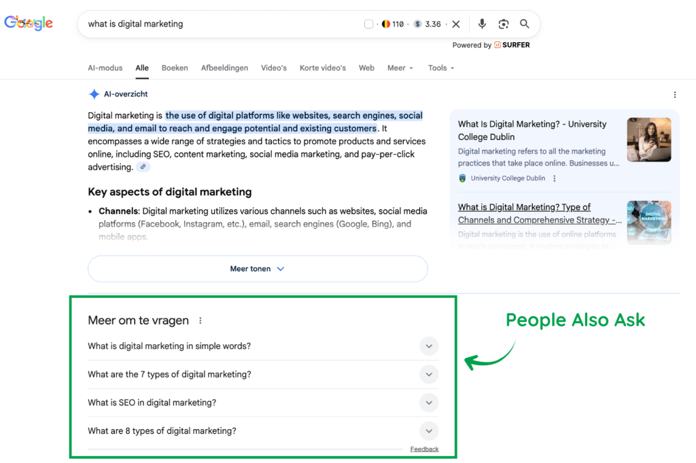Open the Meer om te vragen options menu
This screenshot has height=463, width=696.
pos(200,320)
